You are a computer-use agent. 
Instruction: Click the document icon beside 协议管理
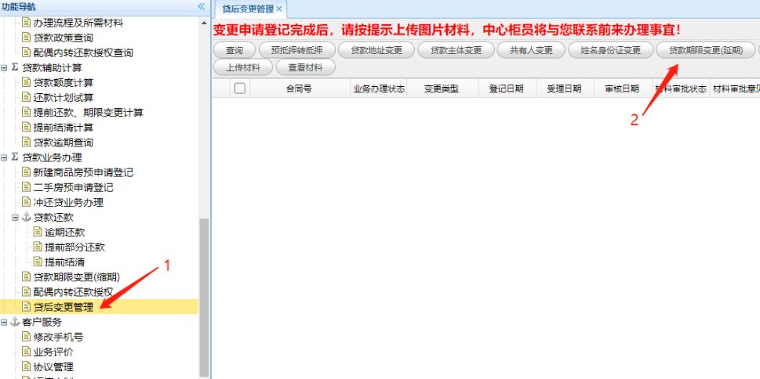tap(26, 367)
